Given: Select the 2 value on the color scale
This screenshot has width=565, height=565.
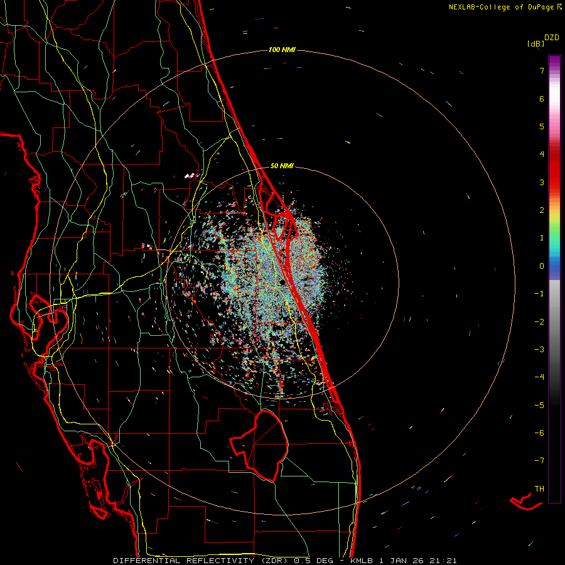Looking at the screenshot, I should pyautogui.click(x=542, y=210).
